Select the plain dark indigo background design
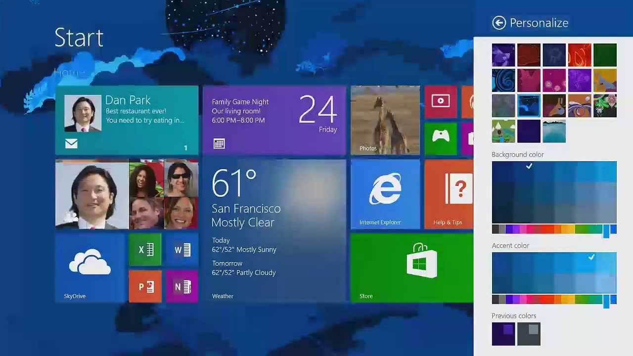The width and height of the screenshot is (633, 356). (x=529, y=131)
